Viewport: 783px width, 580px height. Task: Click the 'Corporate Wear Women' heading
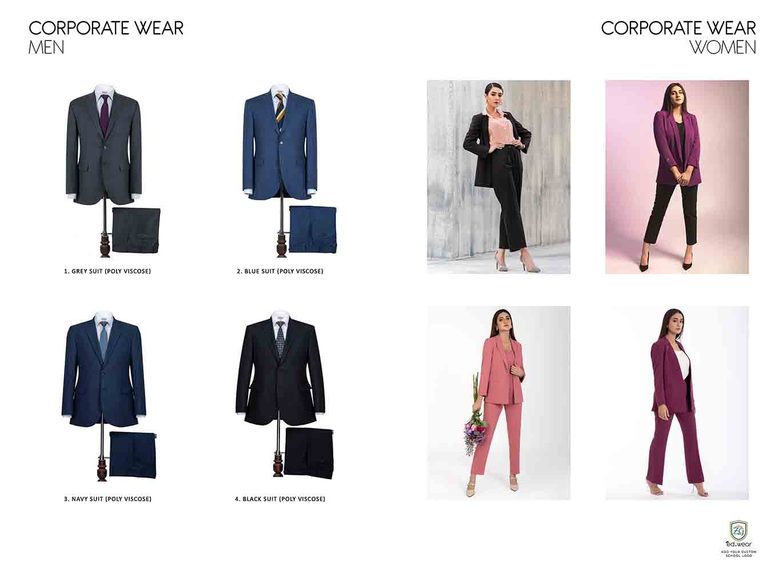click(678, 37)
